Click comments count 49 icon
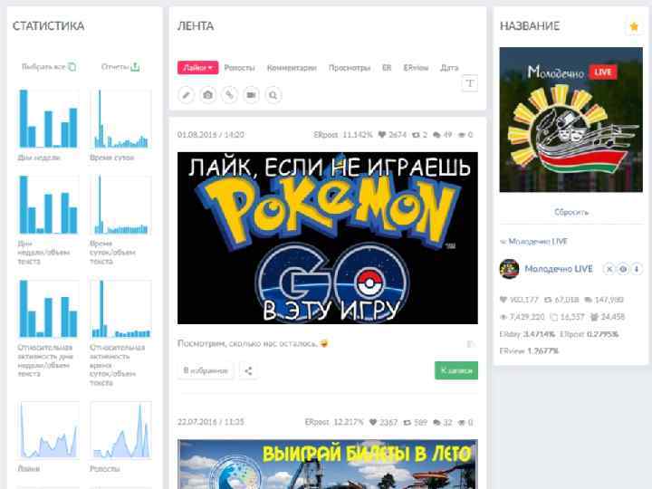The height and width of the screenshot is (489, 652). click(x=442, y=135)
